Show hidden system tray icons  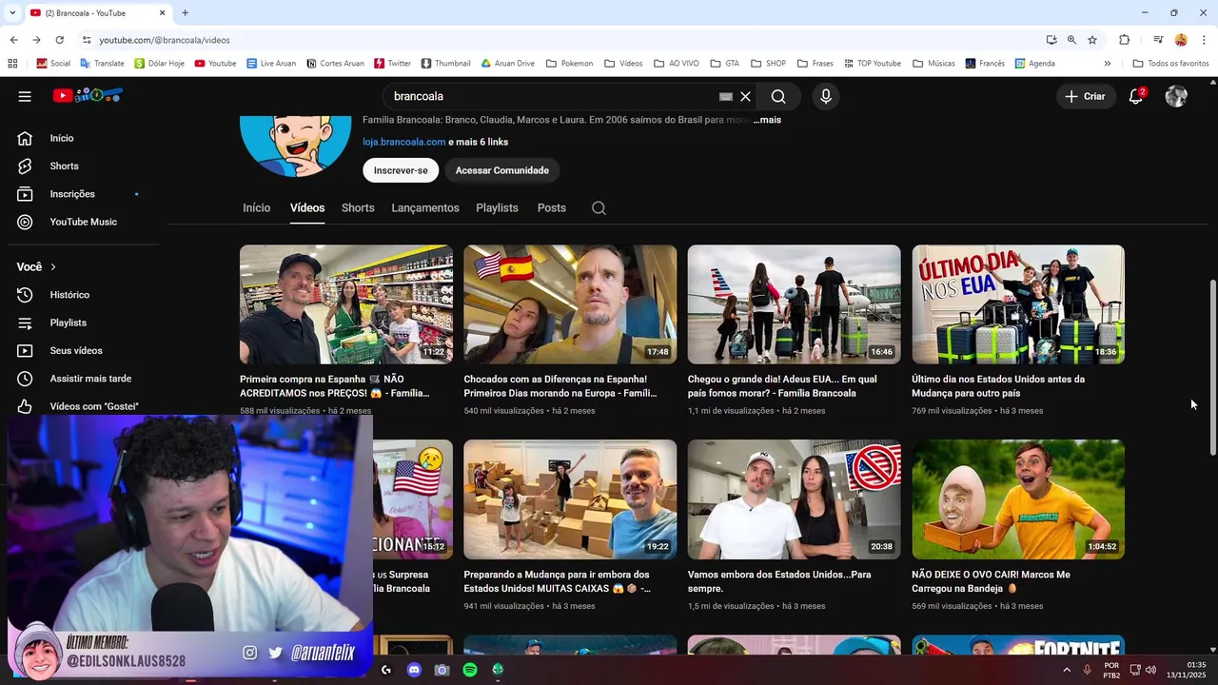click(1066, 670)
